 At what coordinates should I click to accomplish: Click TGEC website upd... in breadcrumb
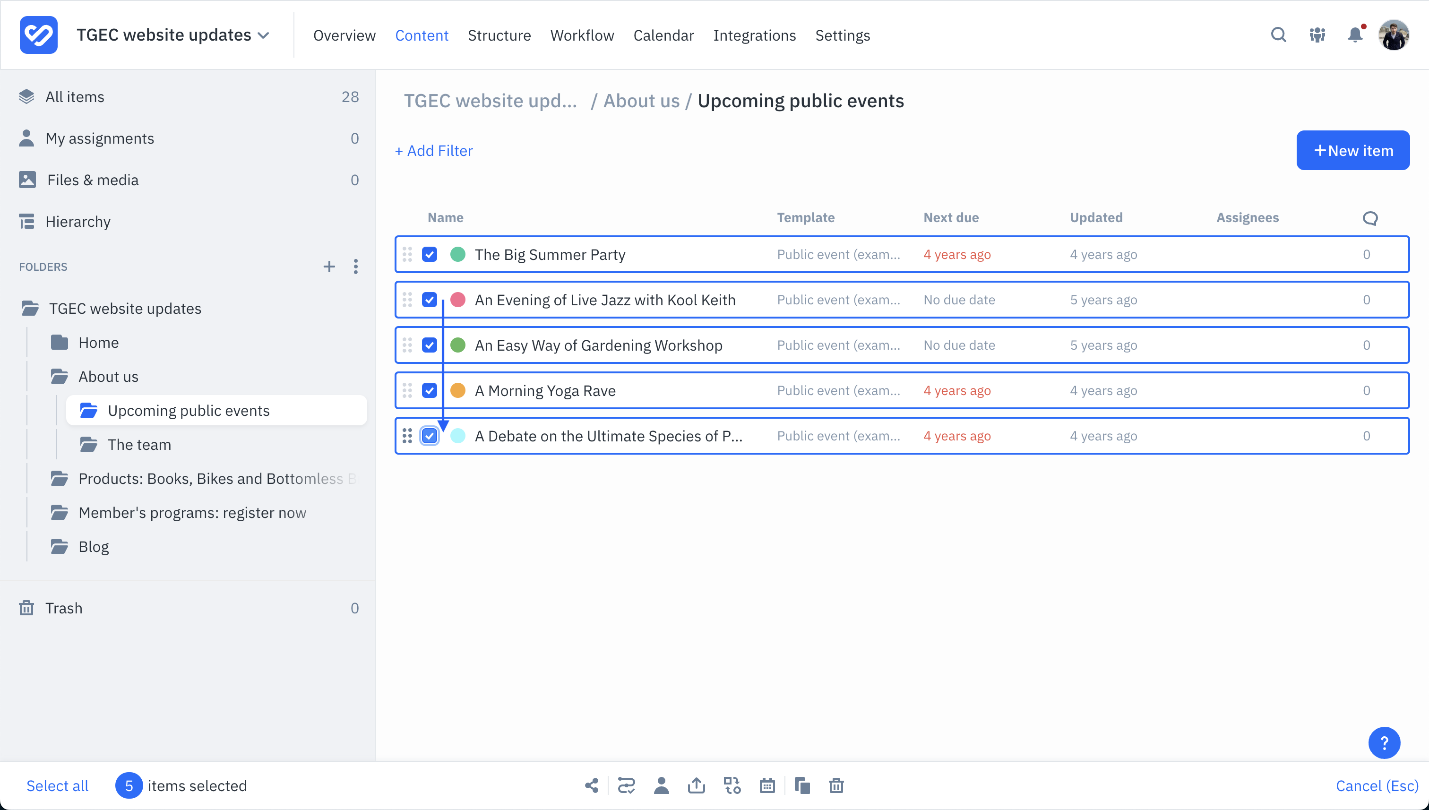[x=490, y=101]
